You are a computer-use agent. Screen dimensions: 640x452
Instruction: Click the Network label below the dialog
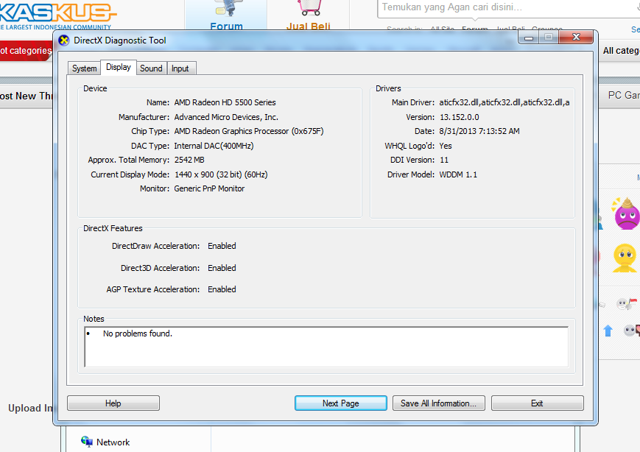[113, 442]
